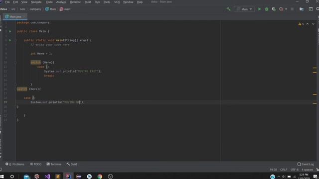Open the TODO tool window
Image resolution: width=319 pixels, height=179 pixels.
coord(35,164)
